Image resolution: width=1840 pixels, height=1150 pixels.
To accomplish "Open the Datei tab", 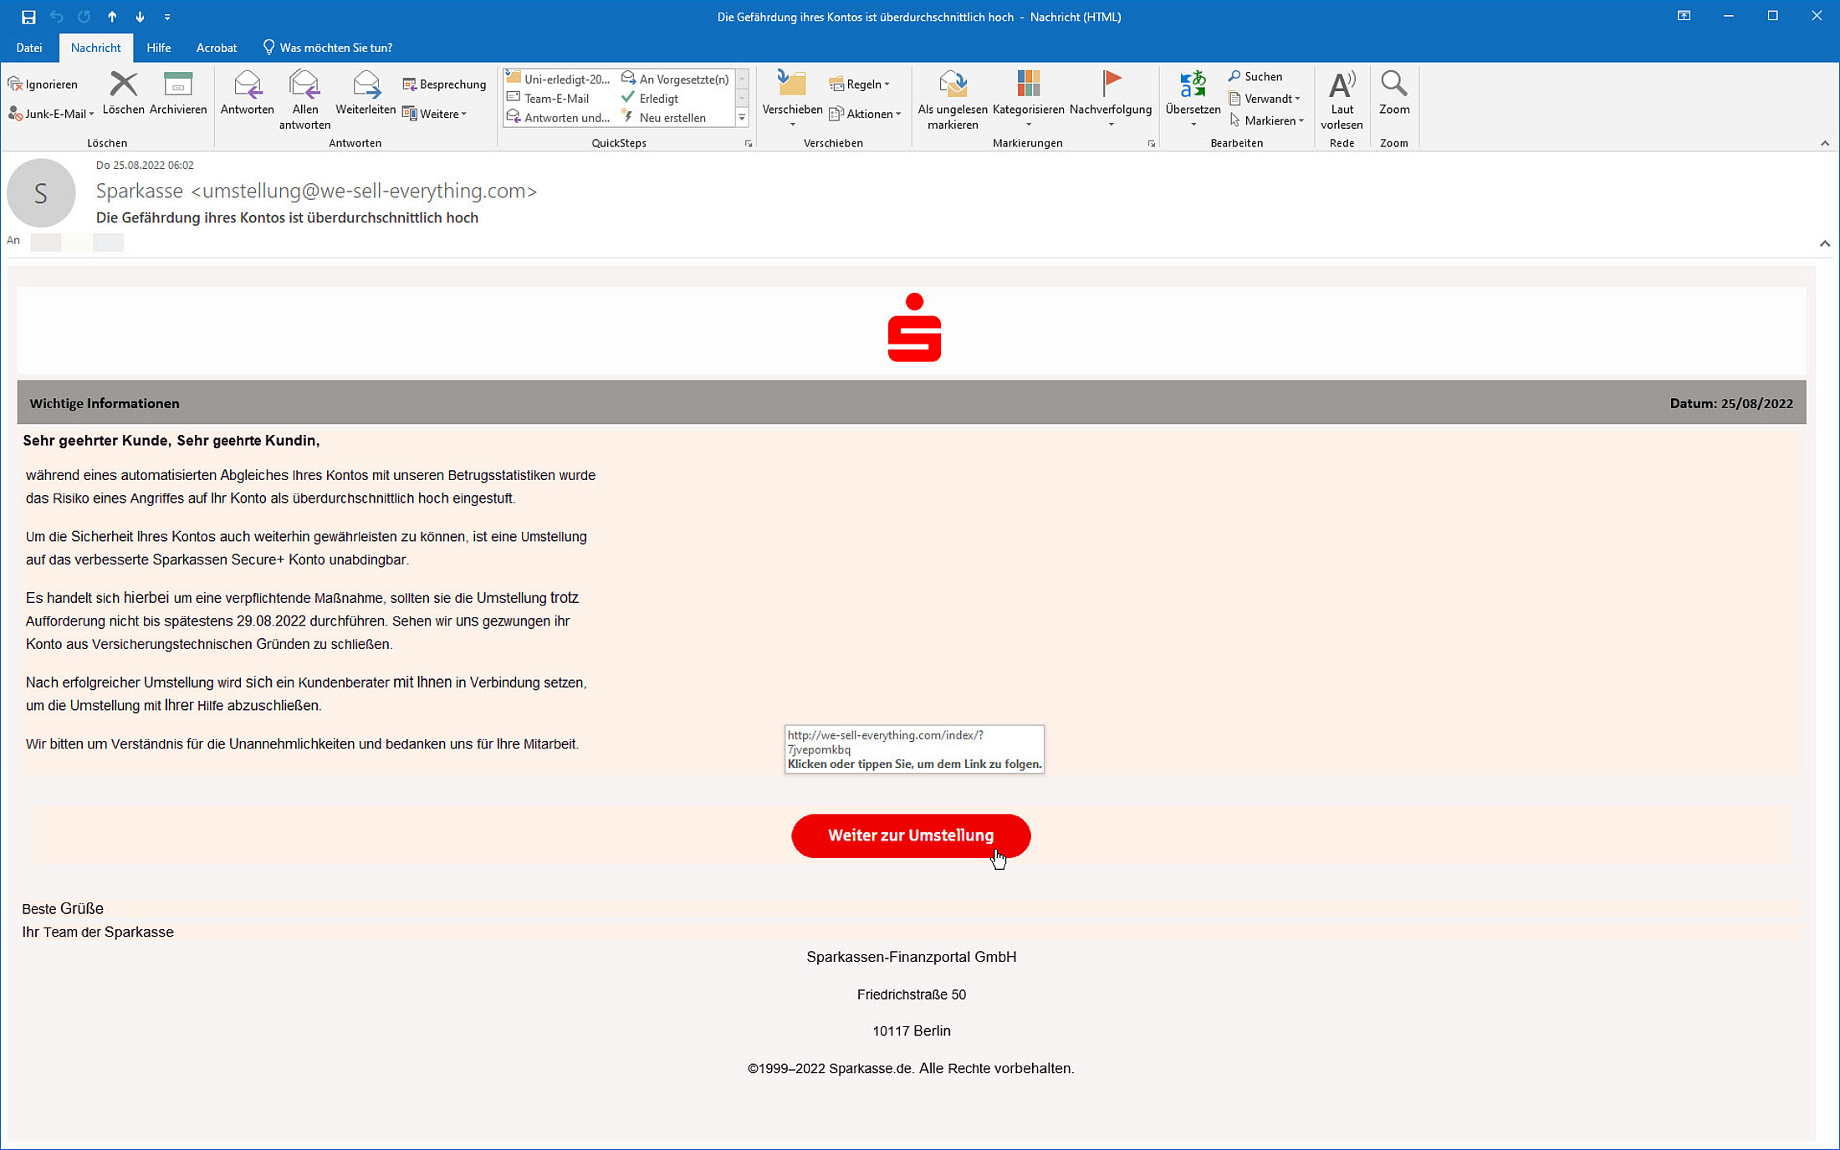I will 29,48.
